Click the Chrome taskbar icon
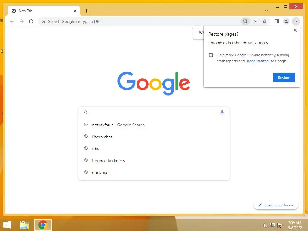 pos(43,225)
